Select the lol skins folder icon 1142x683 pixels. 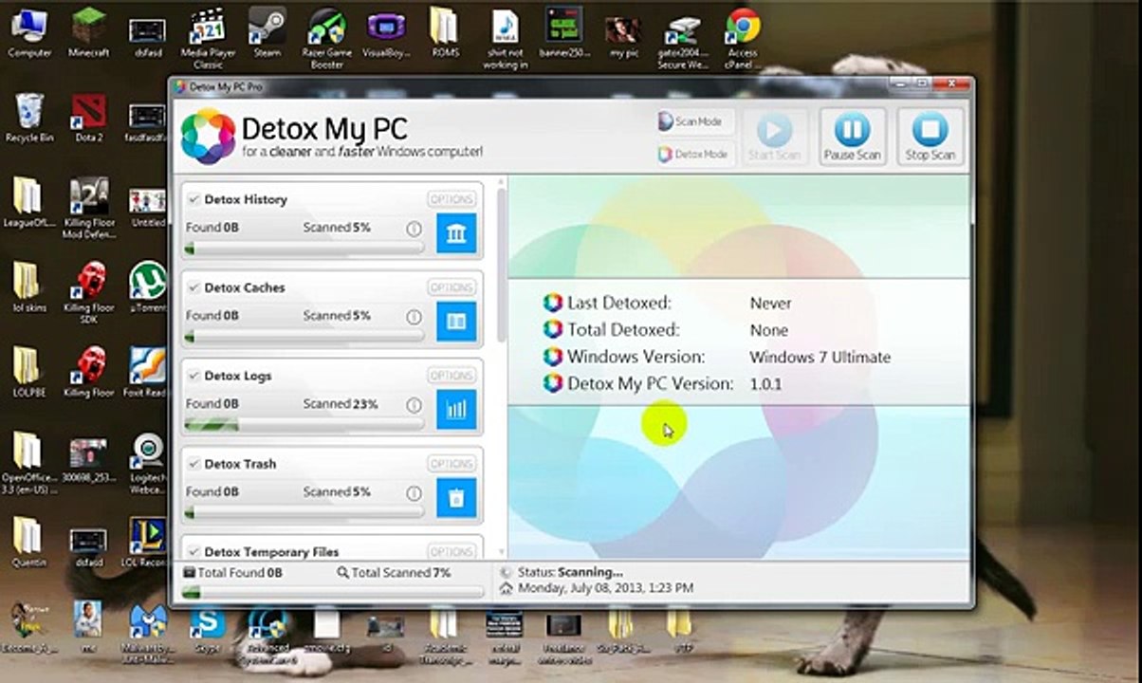click(x=28, y=287)
